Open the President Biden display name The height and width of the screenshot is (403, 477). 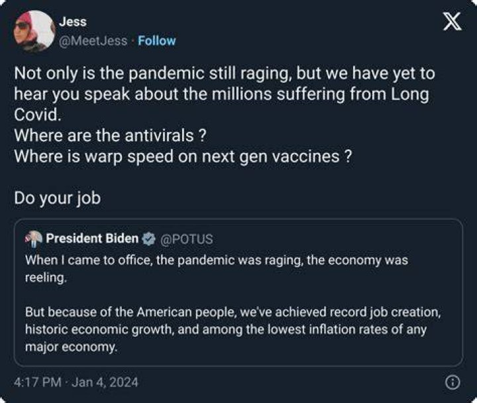click(92, 239)
